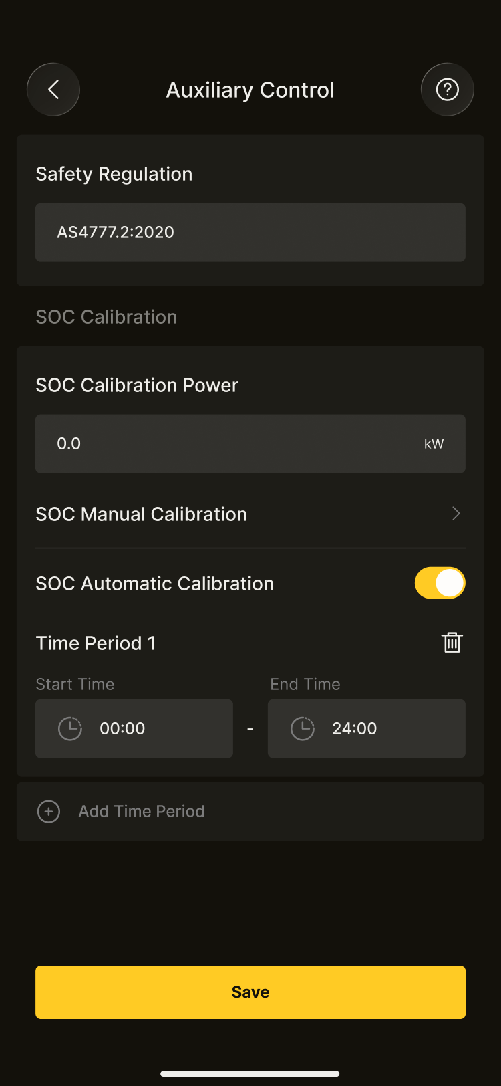This screenshot has height=1086, width=501.
Task: Open the SOC Manual Calibration row label
Action: [142, 514]
